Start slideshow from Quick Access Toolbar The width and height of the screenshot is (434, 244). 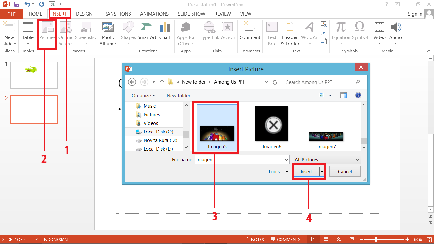click(52, 4)
